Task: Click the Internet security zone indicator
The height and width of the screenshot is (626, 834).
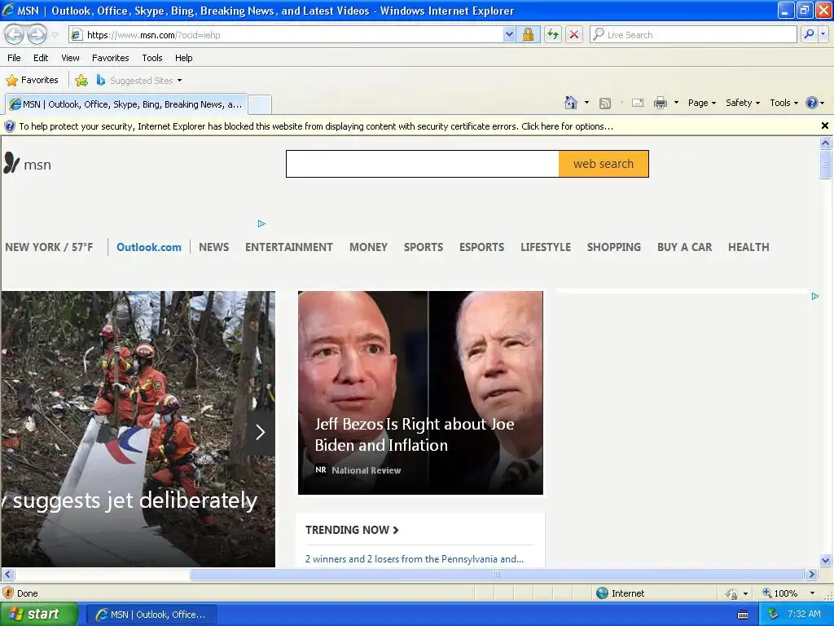Action: click(x=620, y=593)
